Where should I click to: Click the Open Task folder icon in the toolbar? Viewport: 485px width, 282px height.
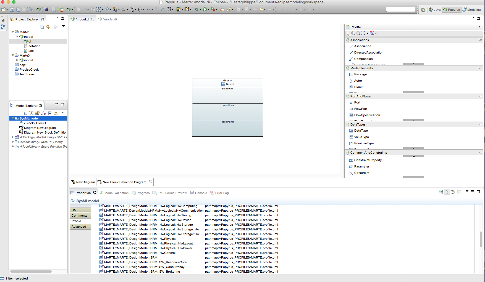click(x=222, y=9)
